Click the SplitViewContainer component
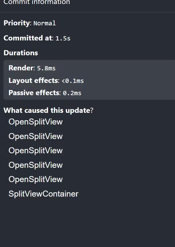Screen dimensions: 175x247 click(43, 194)
